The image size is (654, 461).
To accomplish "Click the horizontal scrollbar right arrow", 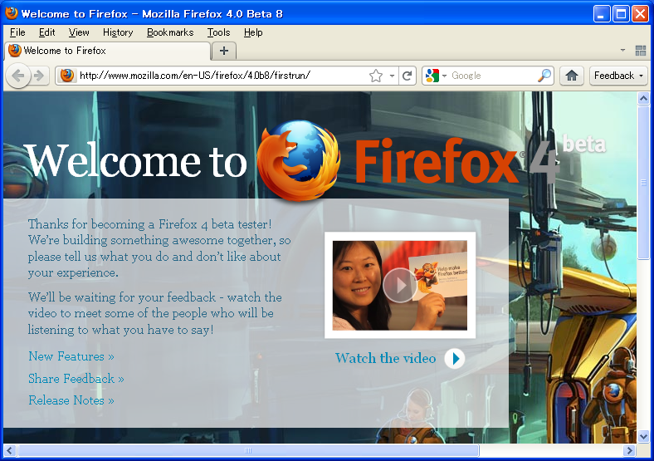I will pyautogui.click(x=629, y=450).
